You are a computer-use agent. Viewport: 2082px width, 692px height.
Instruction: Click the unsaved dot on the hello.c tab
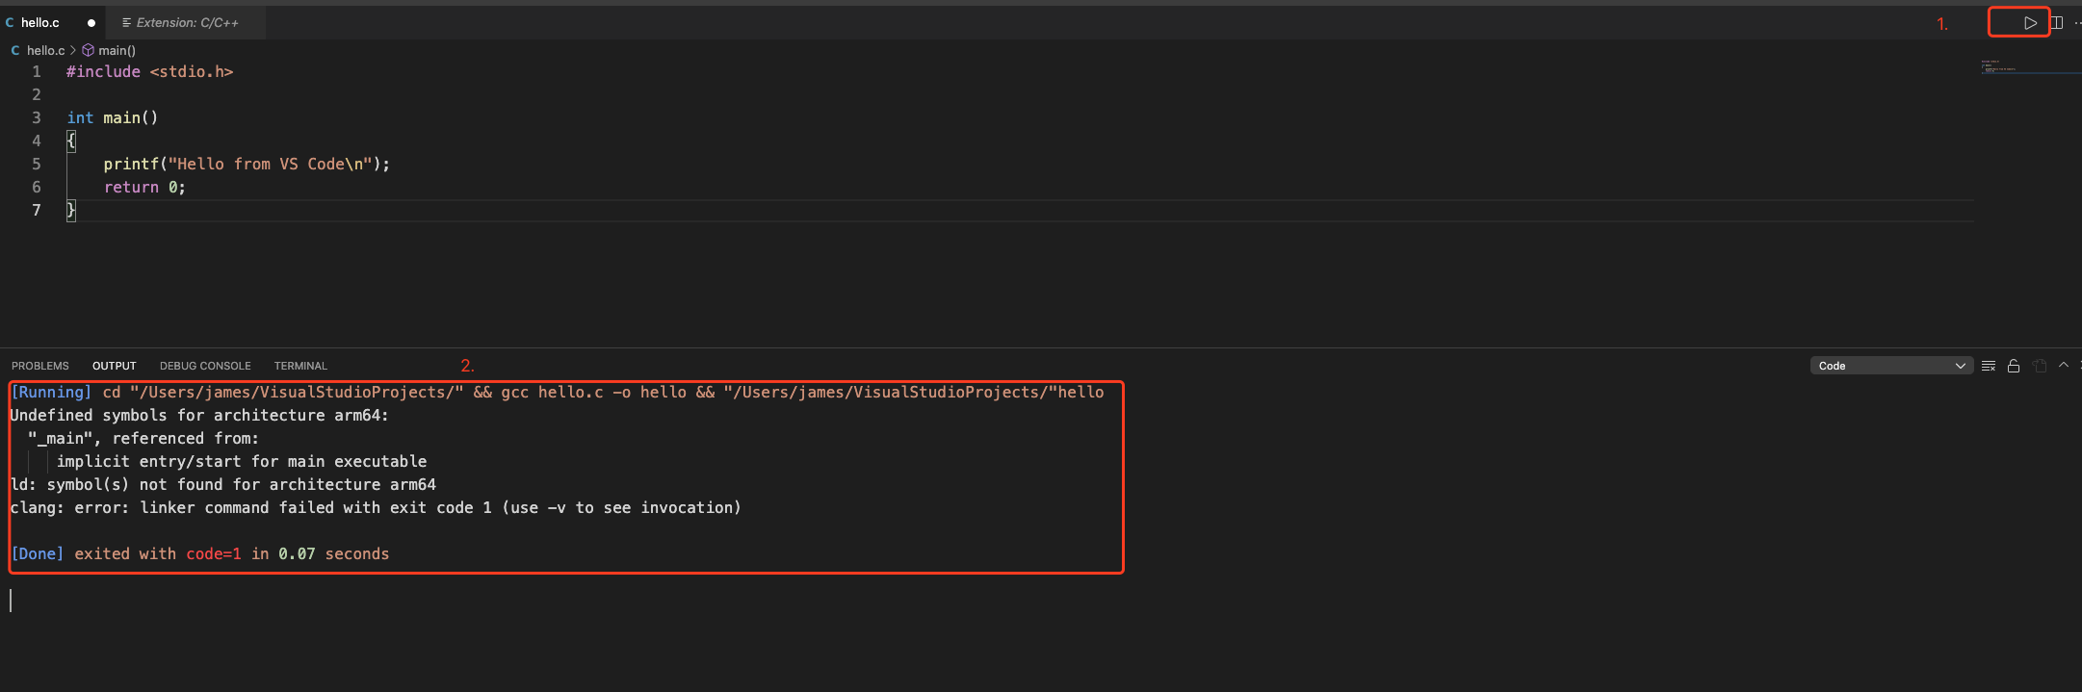[x=91, y=23]
